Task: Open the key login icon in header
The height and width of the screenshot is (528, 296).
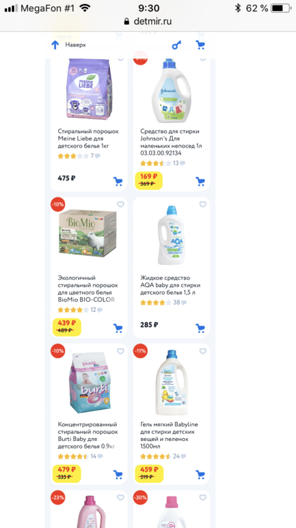Action: click(176, 45)
